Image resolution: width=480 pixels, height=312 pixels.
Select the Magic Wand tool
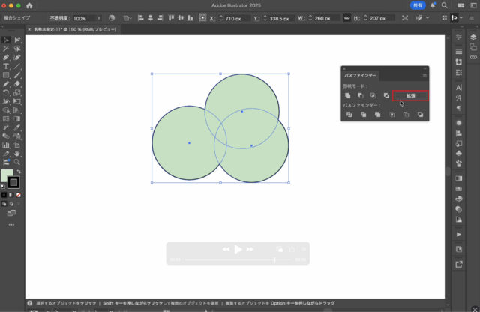pos(6,49)
